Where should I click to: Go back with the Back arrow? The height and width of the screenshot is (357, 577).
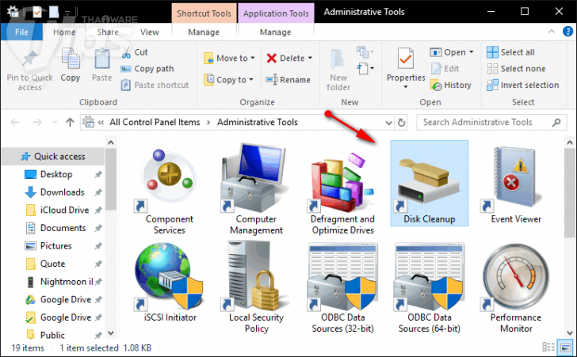click(15, 122)
